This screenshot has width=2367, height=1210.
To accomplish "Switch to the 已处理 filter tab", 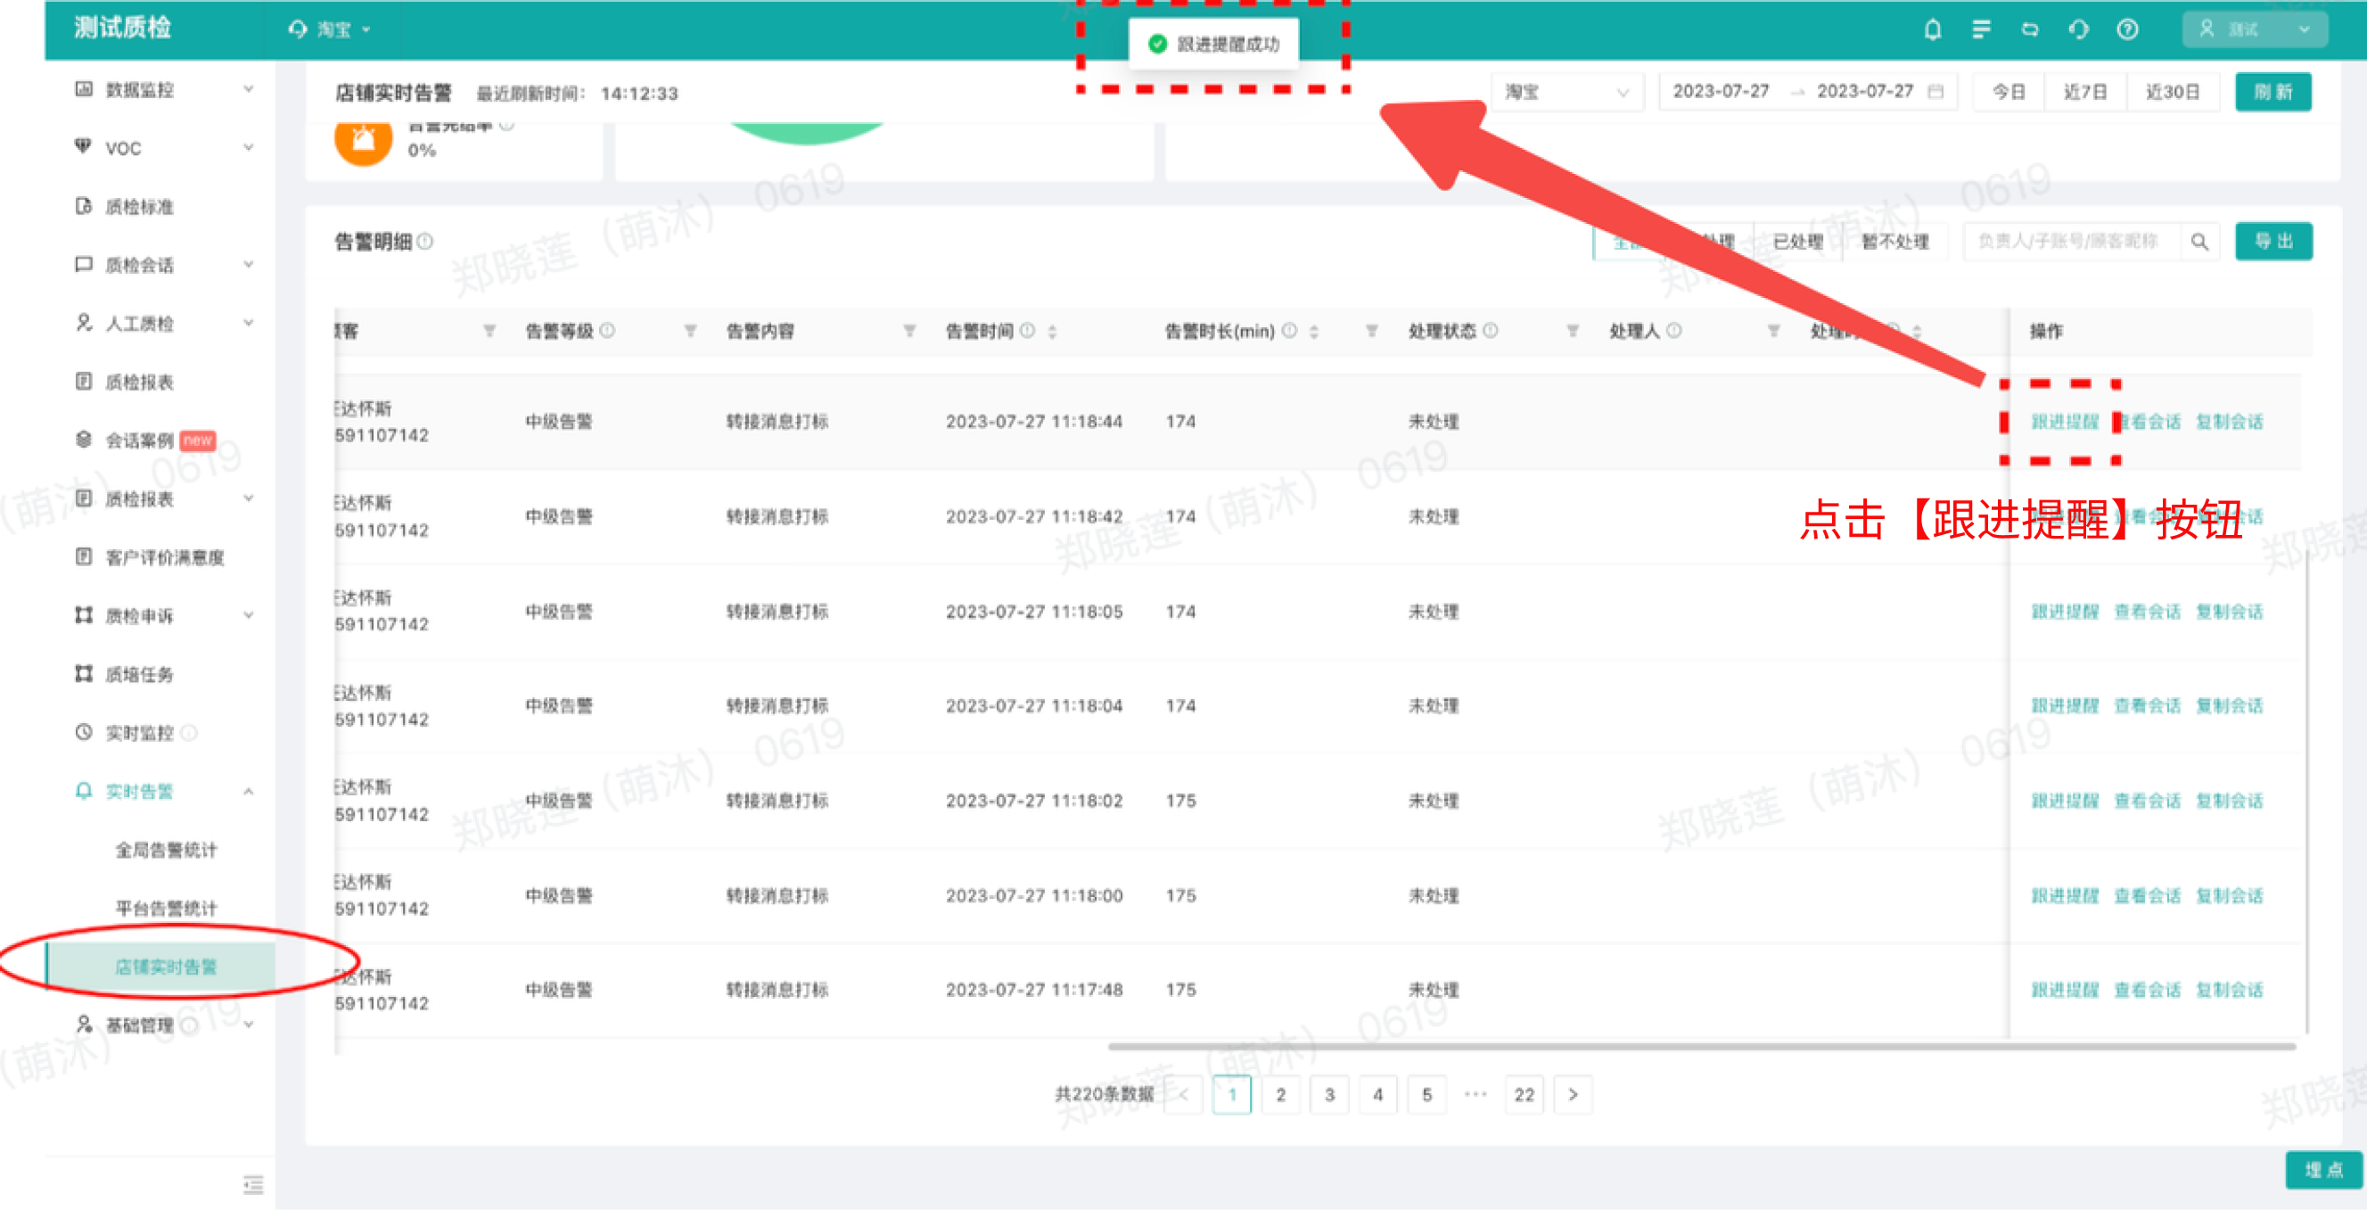I will [x=1797, y=242].
